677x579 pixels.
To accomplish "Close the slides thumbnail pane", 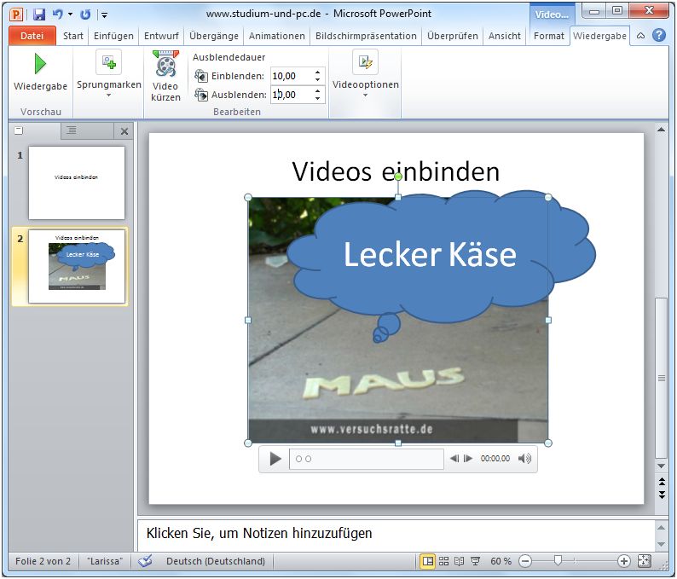I will [x=124, y=131].
